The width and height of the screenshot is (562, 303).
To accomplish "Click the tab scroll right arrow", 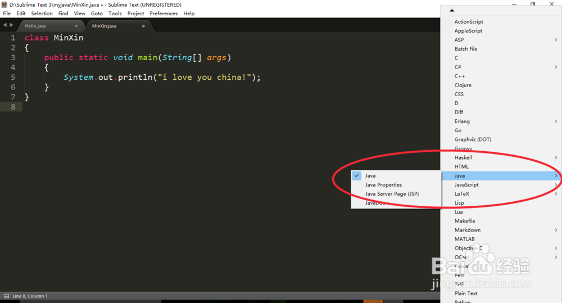I will coord(11,25).
